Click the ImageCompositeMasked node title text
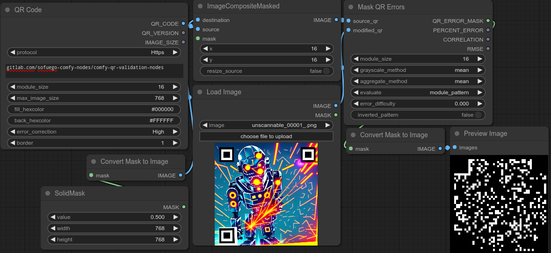This screenshot has width=551, height=253. (x=244, y=6)
